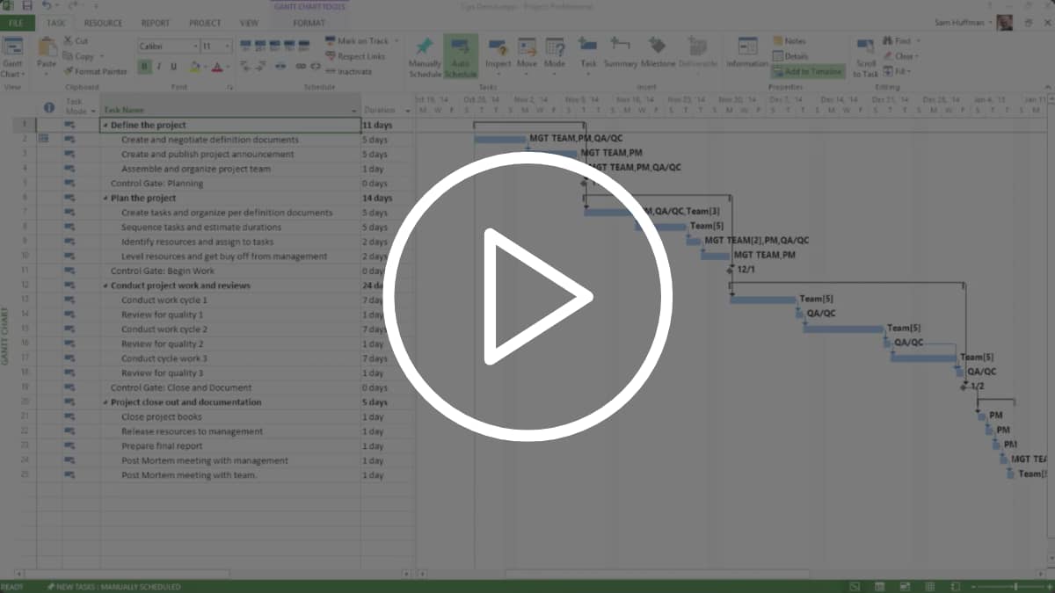1055x593 pixels.
Task: Collapse the 'Define the project' summary task
Action: pos(105,126)
